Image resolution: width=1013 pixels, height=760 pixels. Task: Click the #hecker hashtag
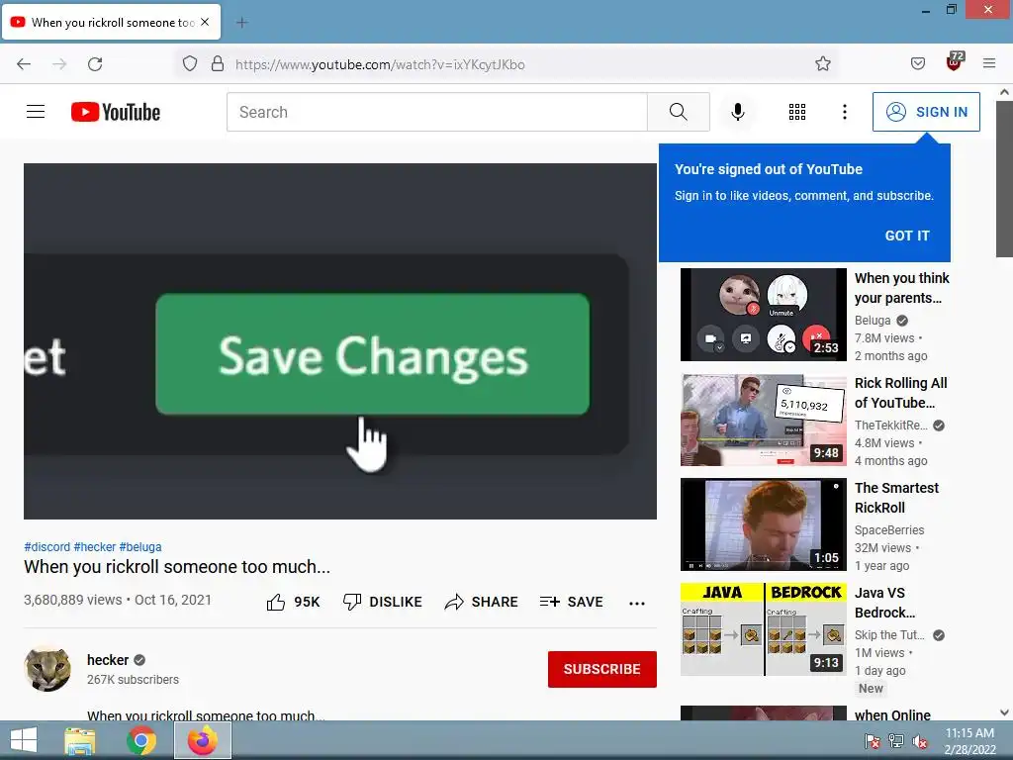(94, 546)
